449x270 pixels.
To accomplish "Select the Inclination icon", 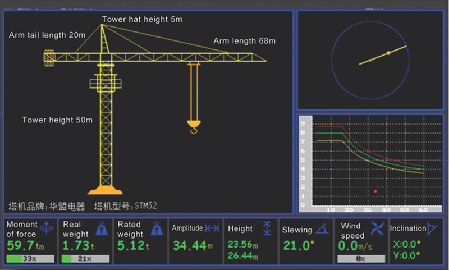I will [x=432, y=228].
